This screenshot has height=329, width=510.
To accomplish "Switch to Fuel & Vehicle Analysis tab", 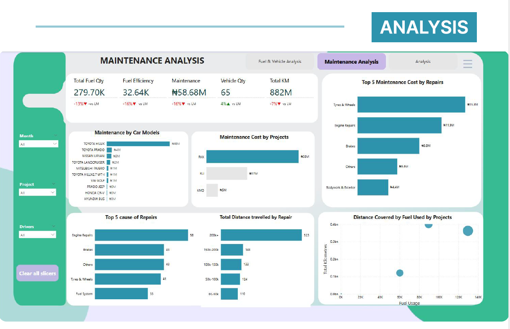I will [280, 62].
